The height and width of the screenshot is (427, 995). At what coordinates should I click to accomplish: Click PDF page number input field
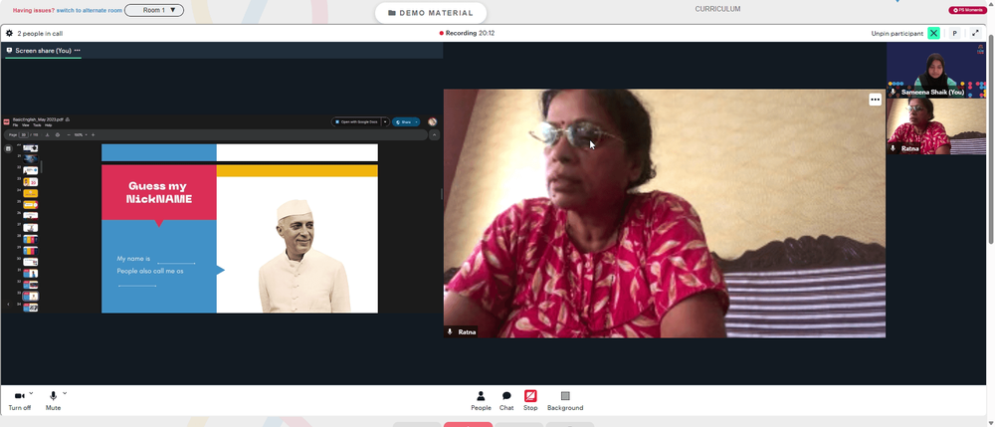(24, 135)
